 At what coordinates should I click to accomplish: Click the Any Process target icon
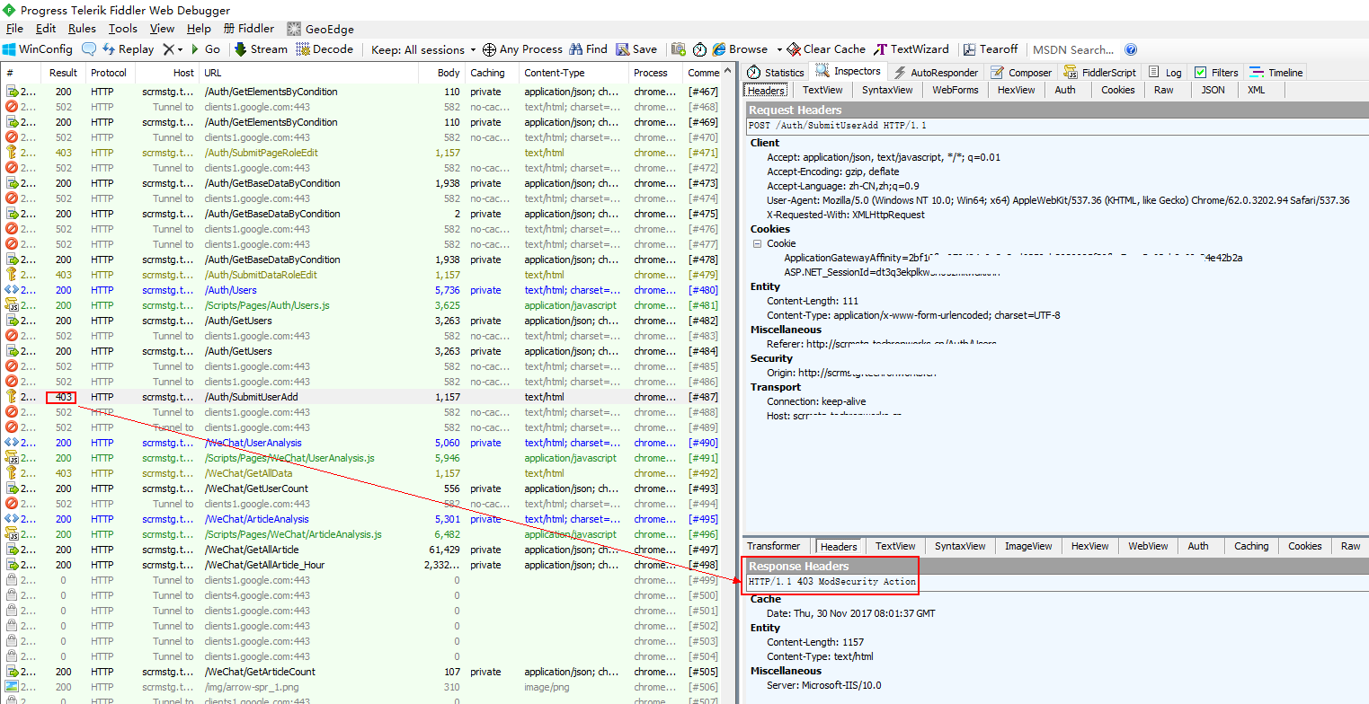489,49
